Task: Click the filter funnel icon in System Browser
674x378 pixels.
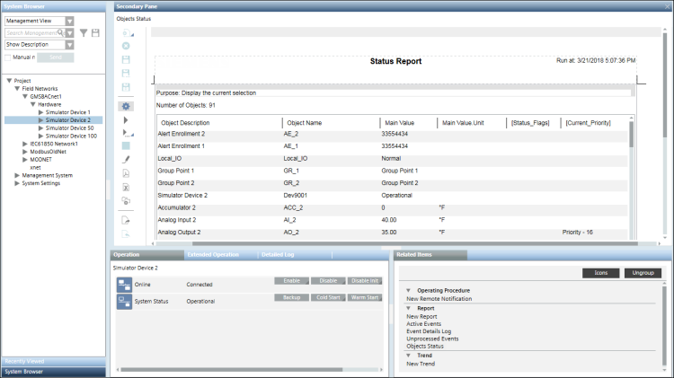Action: point(84,32)
